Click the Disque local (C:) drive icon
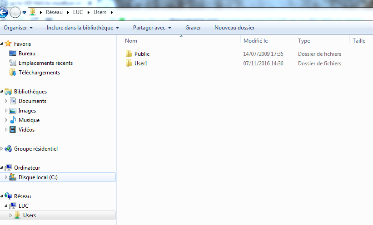This screenshot has width=373, height=225. (x=13, y=177)
